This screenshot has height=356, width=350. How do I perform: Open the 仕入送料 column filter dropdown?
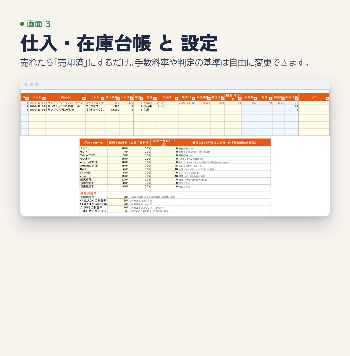coord(132,99)
